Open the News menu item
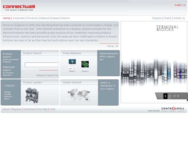188x141 pixels. (x=56, y=18)
